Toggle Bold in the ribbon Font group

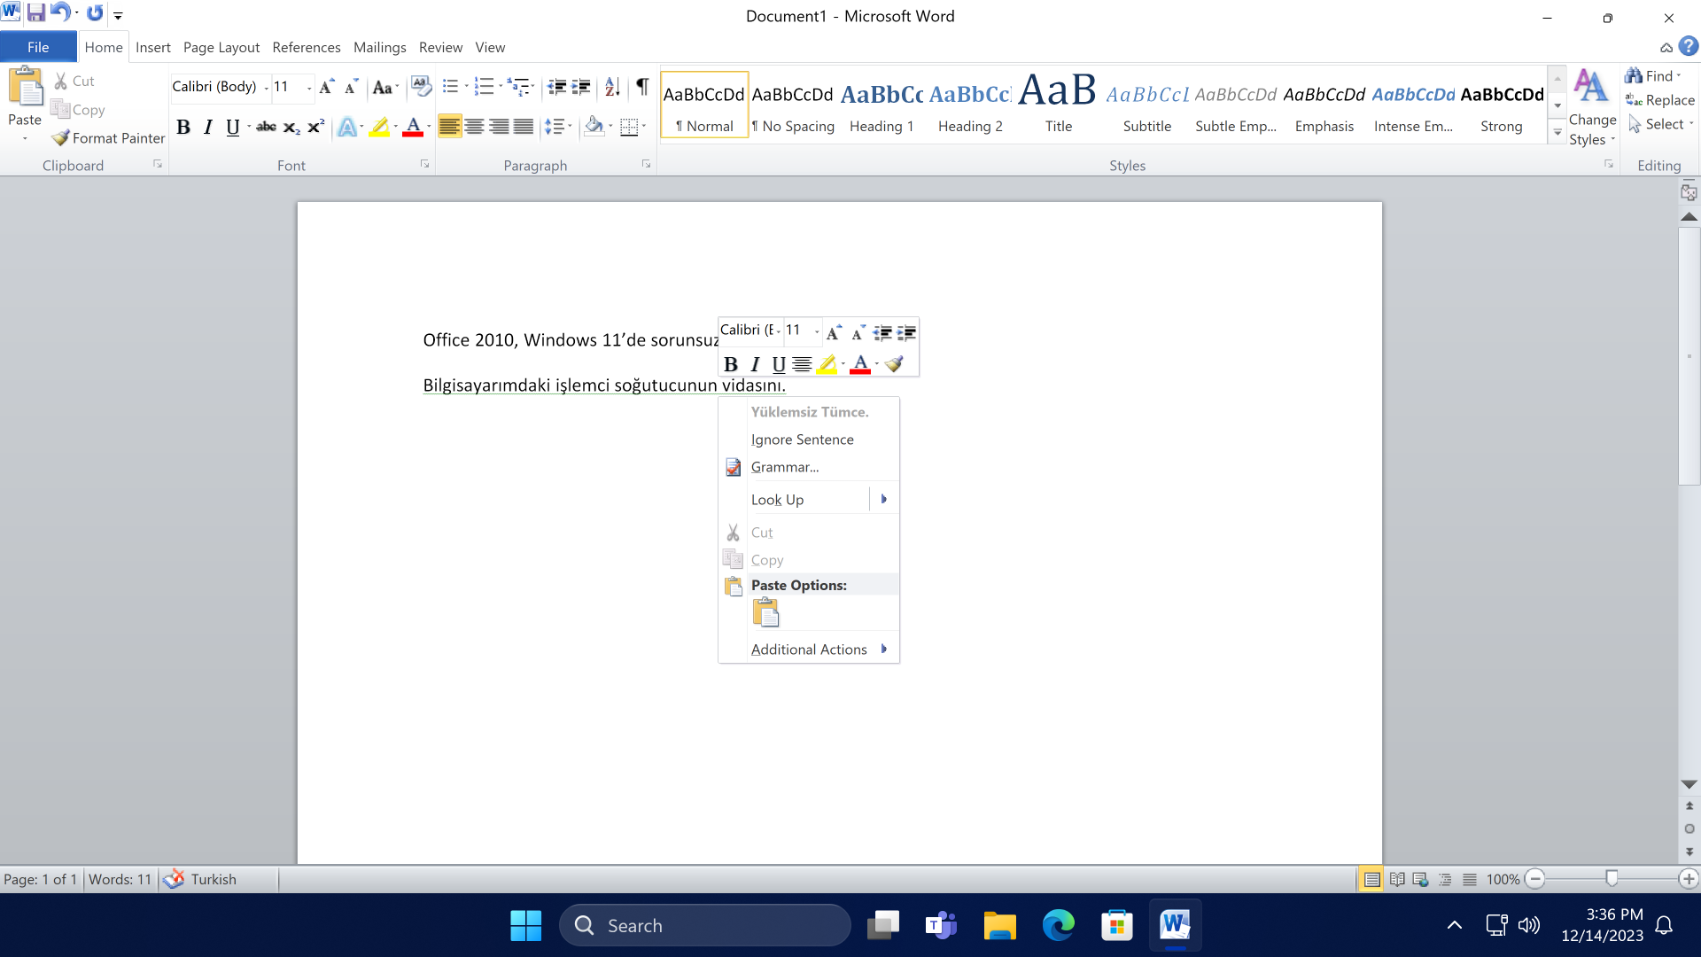(x=183, y=128)
